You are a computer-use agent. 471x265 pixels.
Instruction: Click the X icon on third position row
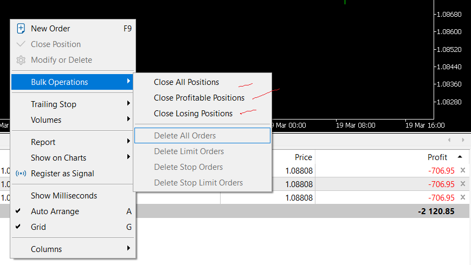coord(462,198)
